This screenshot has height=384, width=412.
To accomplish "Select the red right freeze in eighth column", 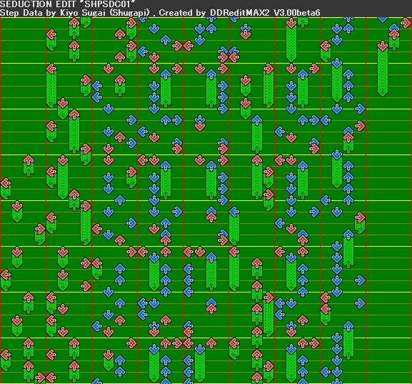I will click(x=360, y=223).
